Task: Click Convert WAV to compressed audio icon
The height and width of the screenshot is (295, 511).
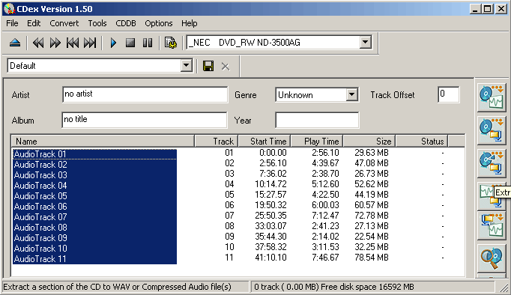Action: [x=488, y=196]
